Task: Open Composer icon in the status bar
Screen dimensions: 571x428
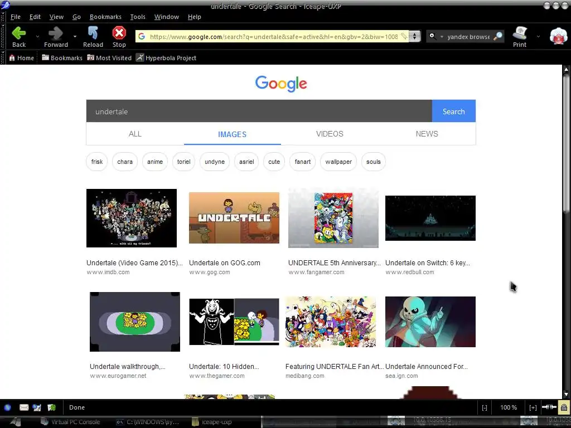Action: 52,407
